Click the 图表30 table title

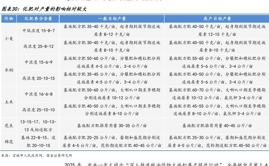click(x=44, y=9)
